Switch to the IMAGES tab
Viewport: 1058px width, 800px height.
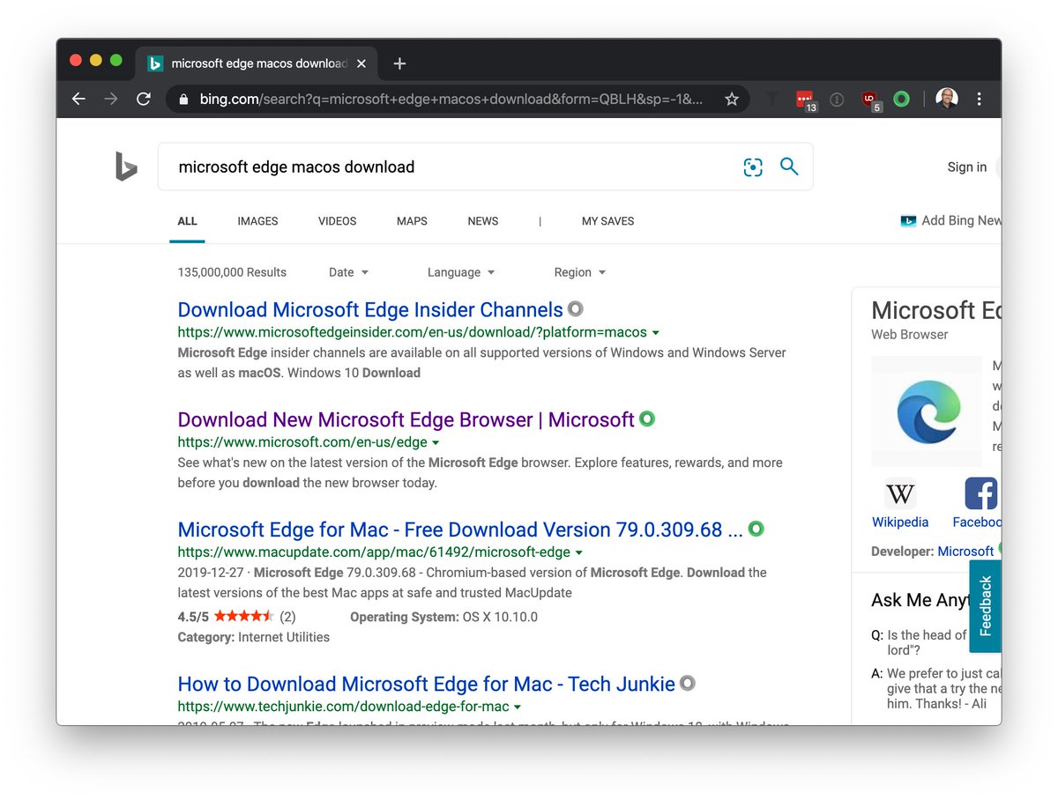[257, 221]
